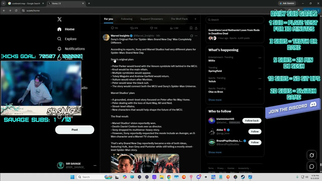This screenshot has height=181, width=322.
Task: Open Copilot from the taskbar
Action: coord(125,177)
